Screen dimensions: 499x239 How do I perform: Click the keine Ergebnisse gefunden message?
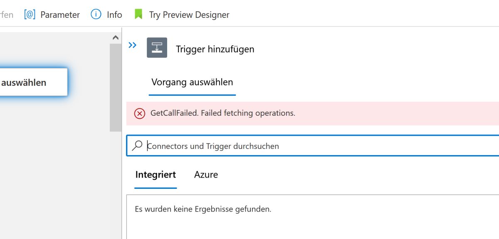coord(203,209)
